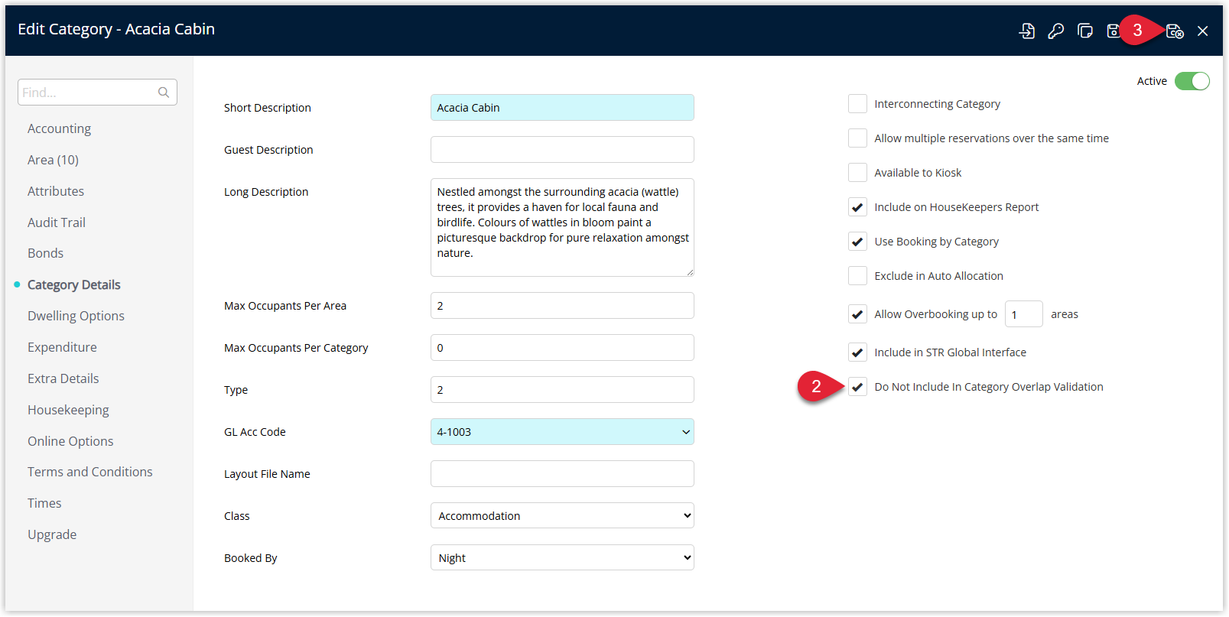The height and width of the screenshot is (617, 1229).
Task: Open Extra Details in sidebar
Action: (x=63, y=378)
